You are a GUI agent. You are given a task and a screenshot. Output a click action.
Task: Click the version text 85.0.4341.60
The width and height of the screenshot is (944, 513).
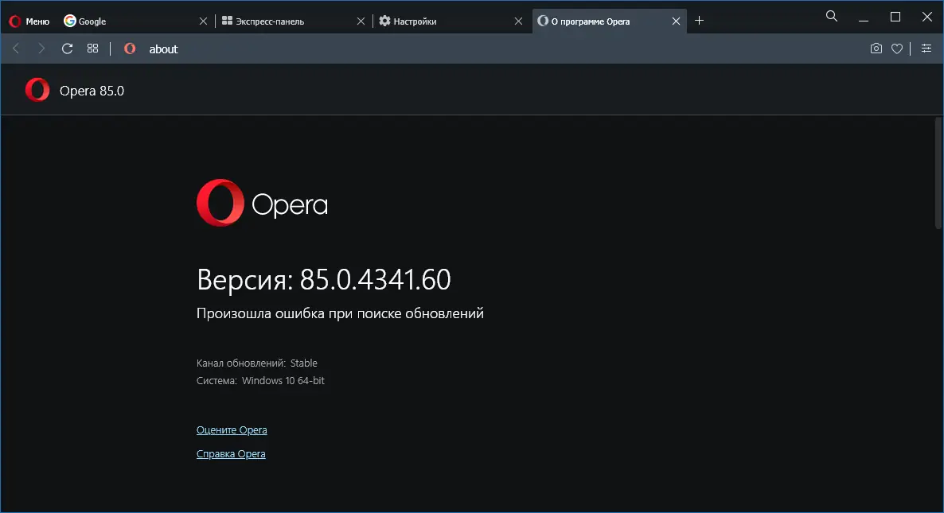(375, 280)
